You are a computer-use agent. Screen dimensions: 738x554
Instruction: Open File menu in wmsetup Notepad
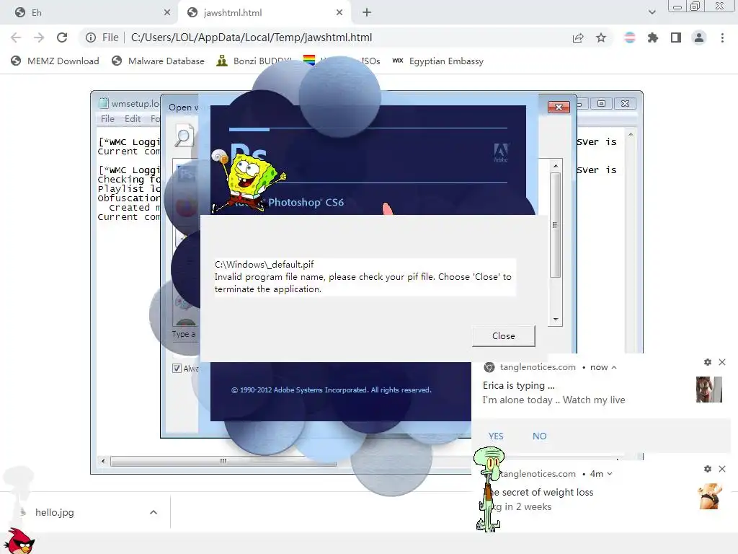pos(107,119)
